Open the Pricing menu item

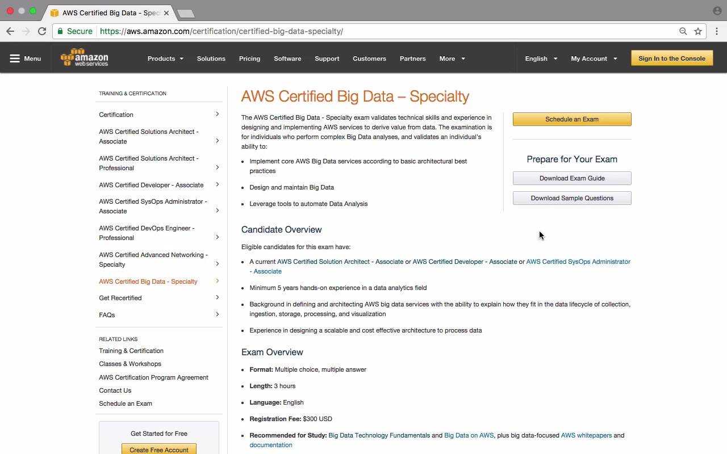point(249,58)
